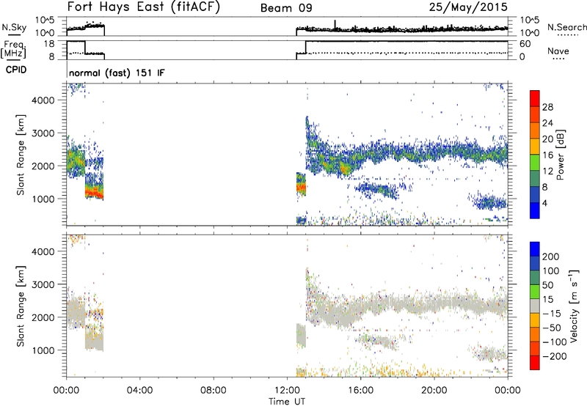This screenshot has width=587, height=406.
Task: Click the "28" label on Power scale
Action: tap(547, 107)
